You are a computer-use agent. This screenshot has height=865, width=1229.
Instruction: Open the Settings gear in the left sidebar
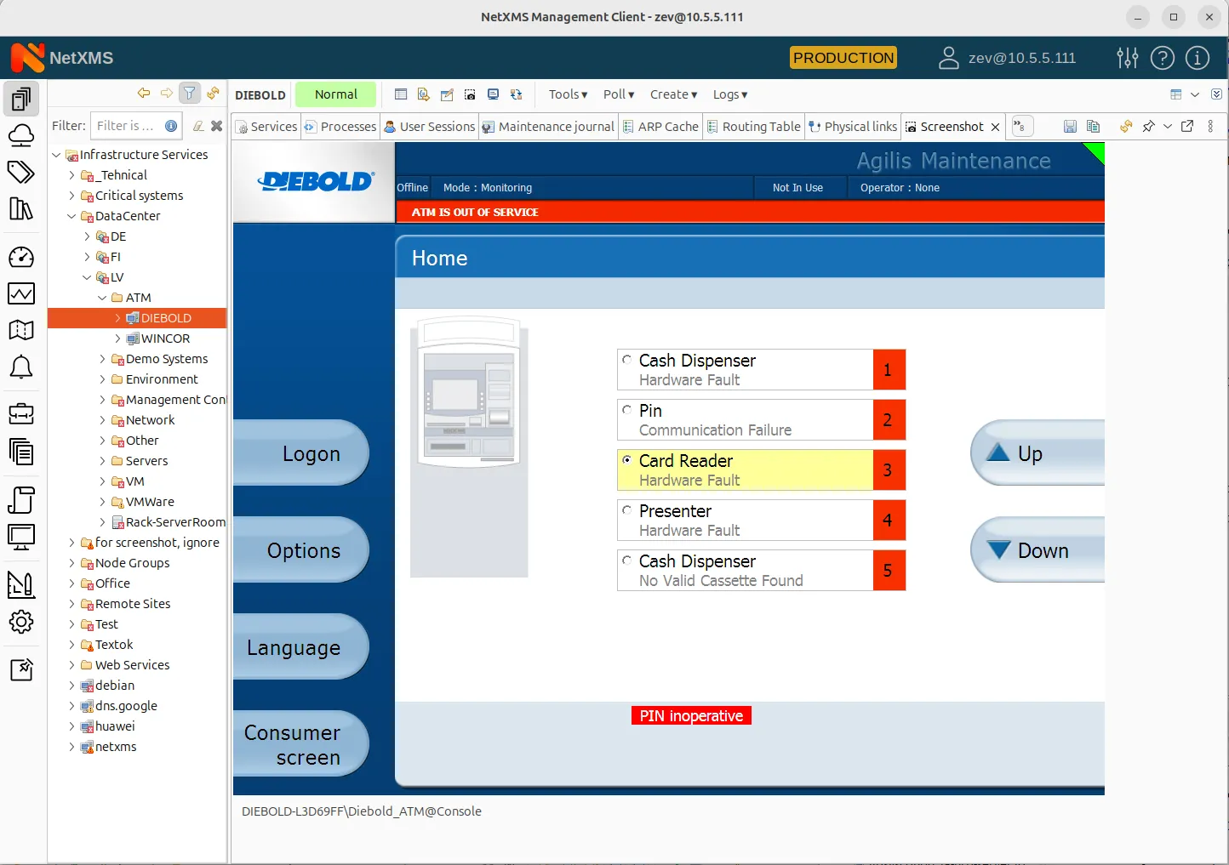[x=21, y=622]
